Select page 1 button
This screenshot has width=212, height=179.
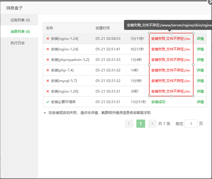[x=141, y=123]
